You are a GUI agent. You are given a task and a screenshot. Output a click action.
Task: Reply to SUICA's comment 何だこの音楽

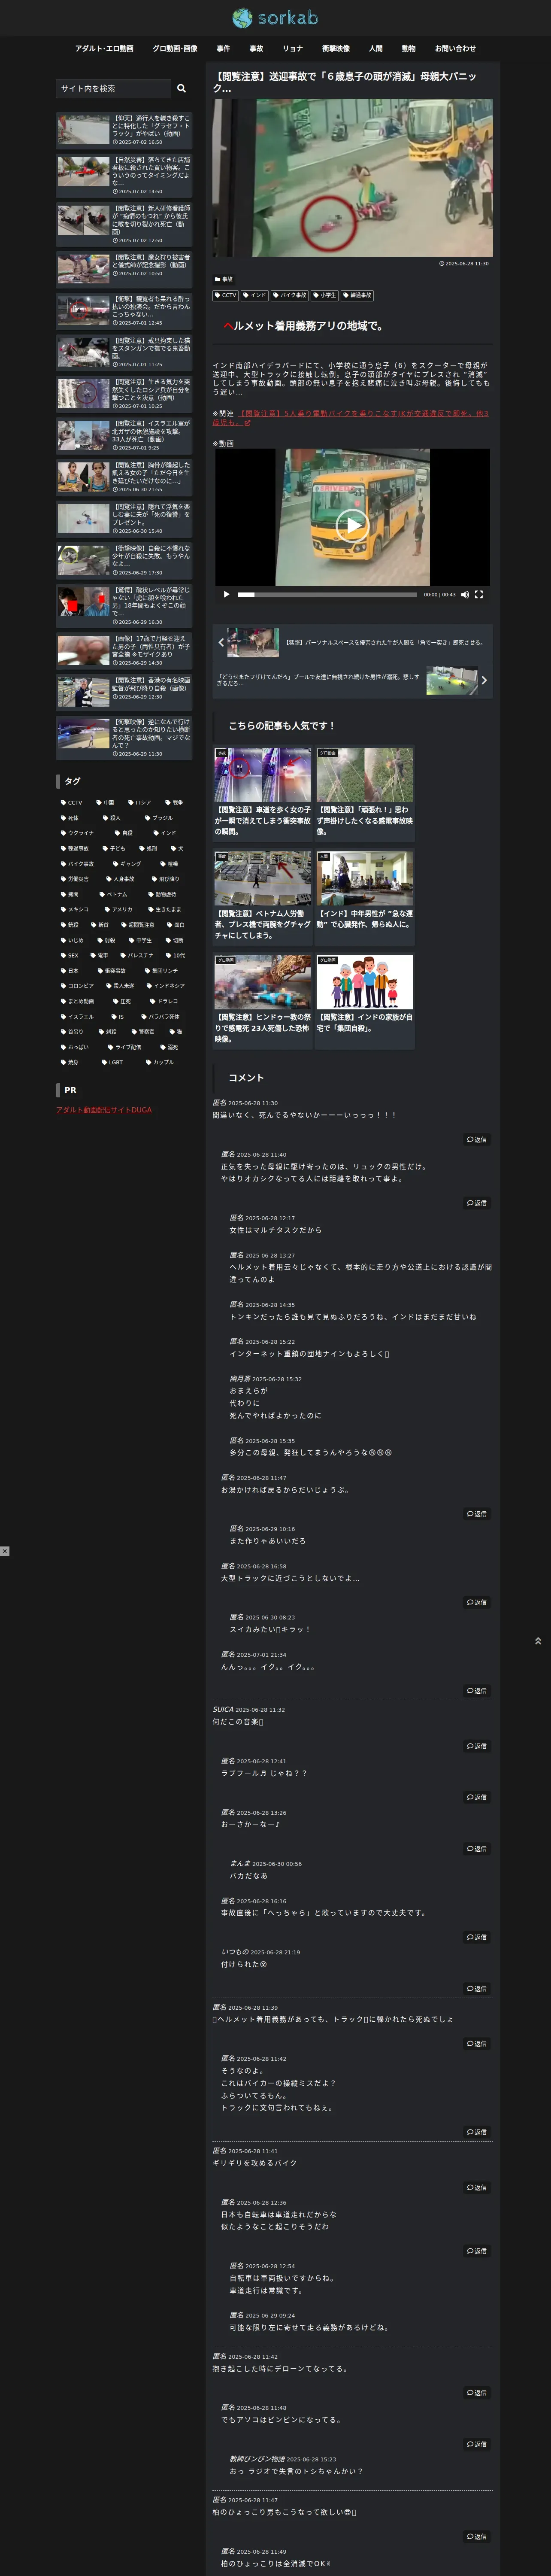coord(477,1746)
